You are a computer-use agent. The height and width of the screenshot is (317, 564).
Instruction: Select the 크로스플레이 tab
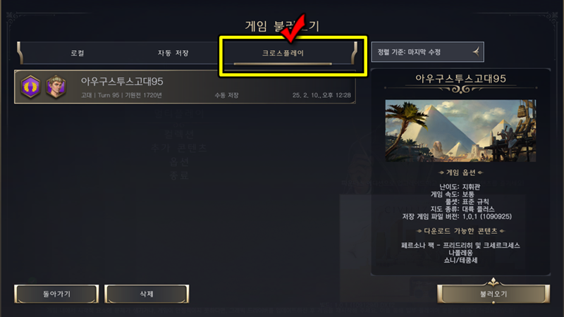pos(283,54)
